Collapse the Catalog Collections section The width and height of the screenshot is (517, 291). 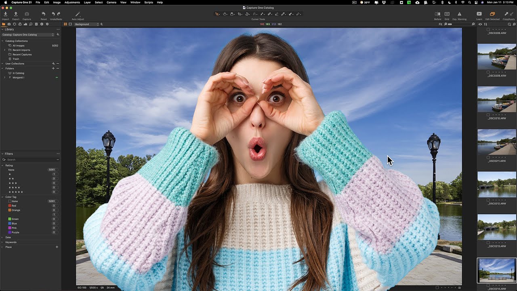(2, 41)
